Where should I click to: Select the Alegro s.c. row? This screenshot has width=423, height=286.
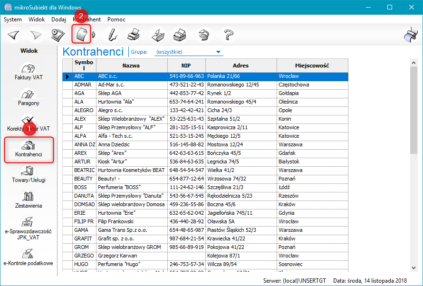point(205,111)
